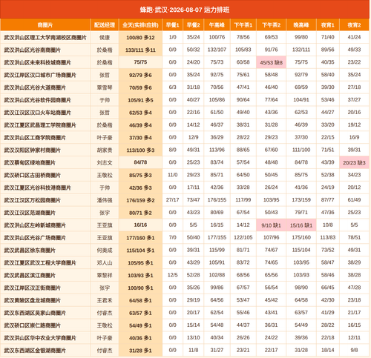Select row 武汉蔡甸区绿地商圈片
This screenshot has width=371, height=358.
(x=185, y=162)
